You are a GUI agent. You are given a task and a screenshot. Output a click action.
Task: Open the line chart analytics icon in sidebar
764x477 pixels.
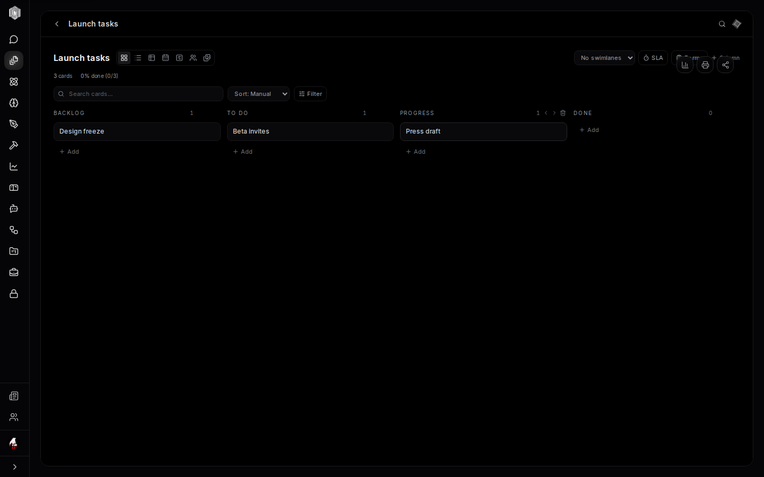14,166
